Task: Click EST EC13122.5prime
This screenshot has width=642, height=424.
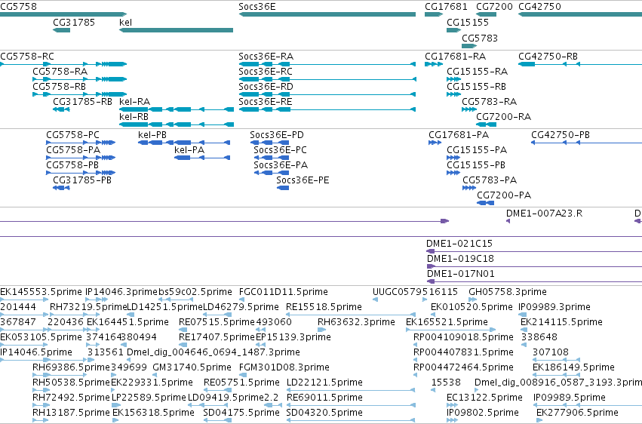Action: click(x=453, y=405)
